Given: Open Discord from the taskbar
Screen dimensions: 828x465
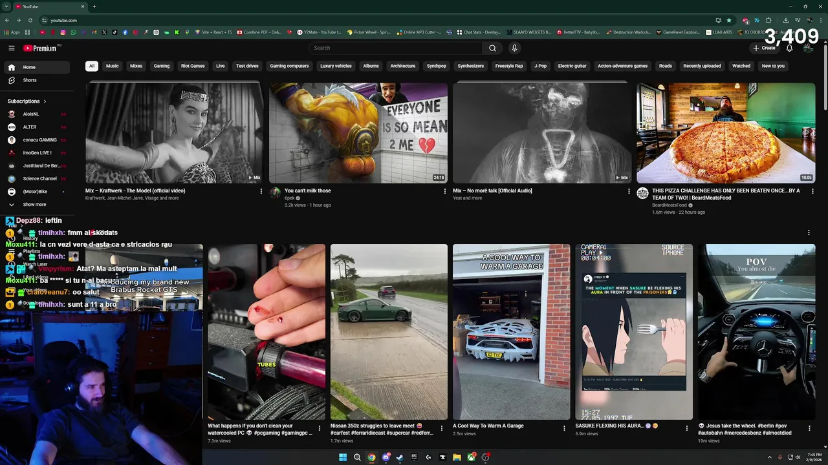Looking at the screenshot, I should pyautogui.click(x=386, y=457).
